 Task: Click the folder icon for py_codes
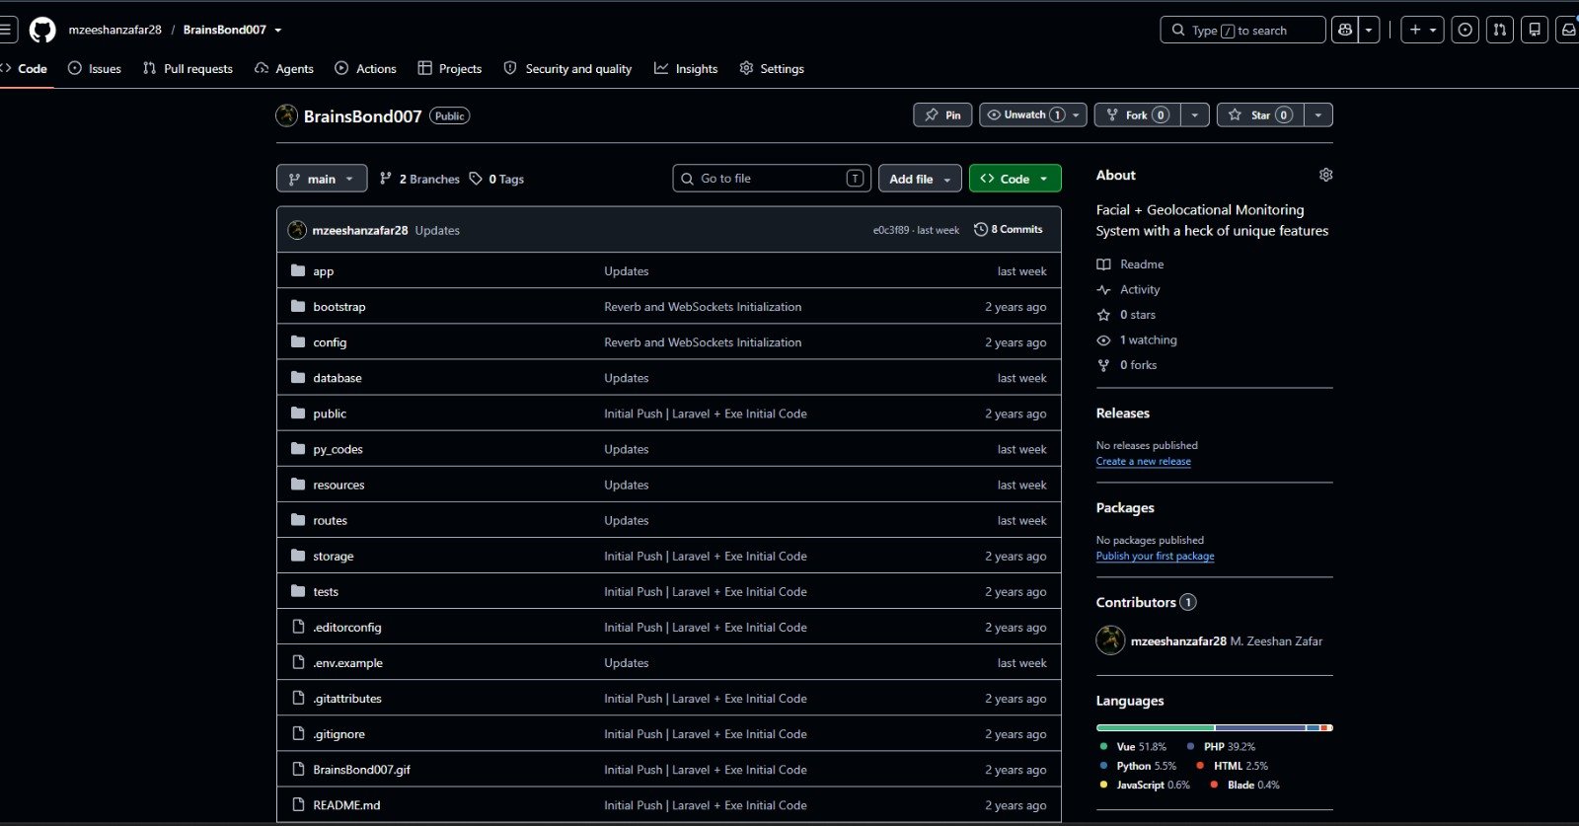pos(298,448)
